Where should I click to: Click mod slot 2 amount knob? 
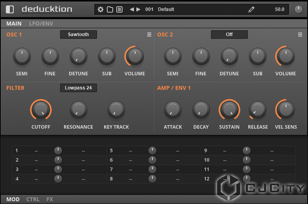pos(58,160)
